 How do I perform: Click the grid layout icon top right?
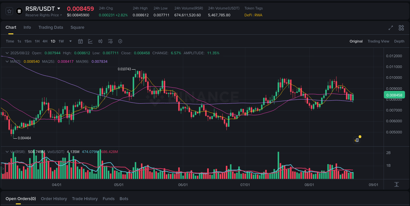[401, 28]
